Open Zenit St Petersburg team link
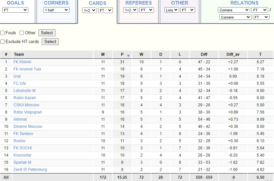The height and width of the screenshot is (181, 274). [x=30, y=169]
